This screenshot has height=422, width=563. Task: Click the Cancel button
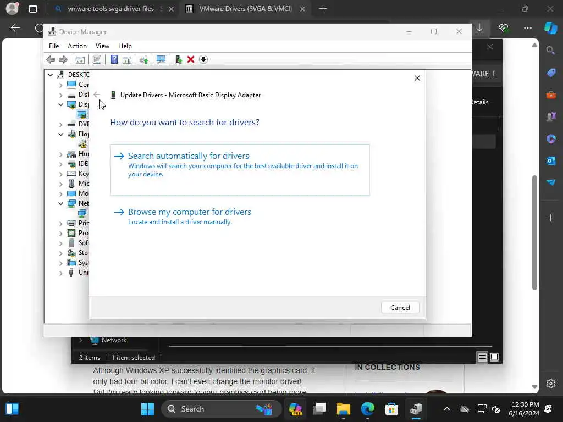click(x=400, y=308)
